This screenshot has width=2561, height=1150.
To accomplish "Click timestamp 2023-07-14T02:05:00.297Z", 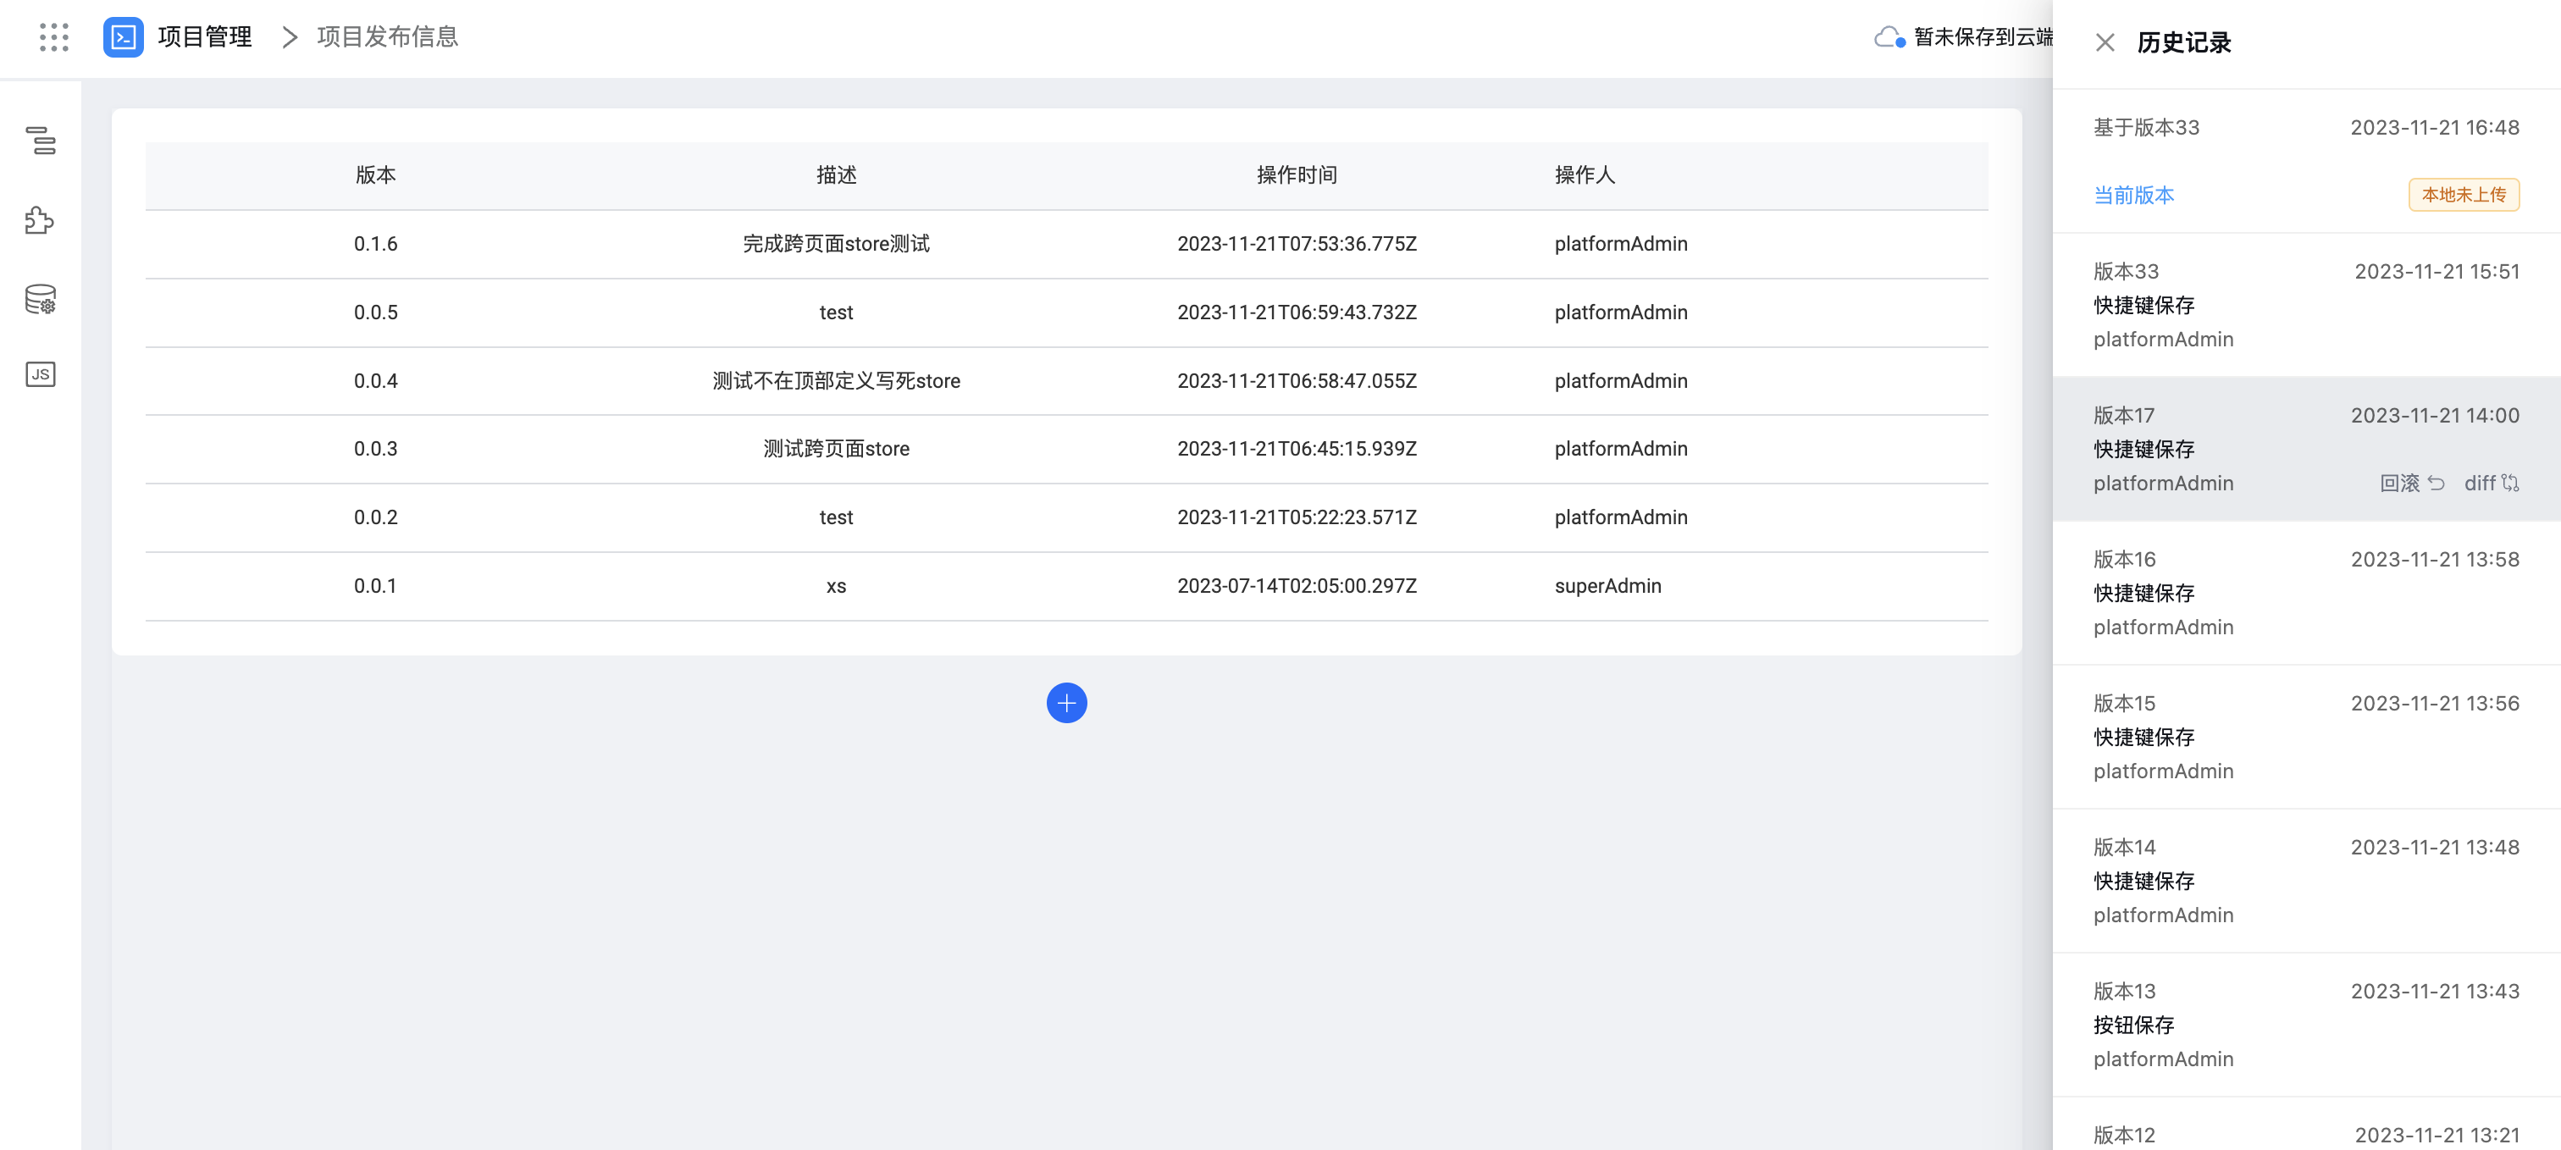I will coord(1297,585).
